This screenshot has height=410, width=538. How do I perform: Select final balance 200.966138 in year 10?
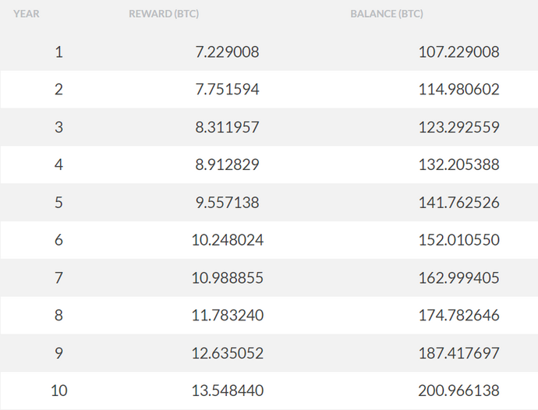pyautogui.click(x=458, y=391)
